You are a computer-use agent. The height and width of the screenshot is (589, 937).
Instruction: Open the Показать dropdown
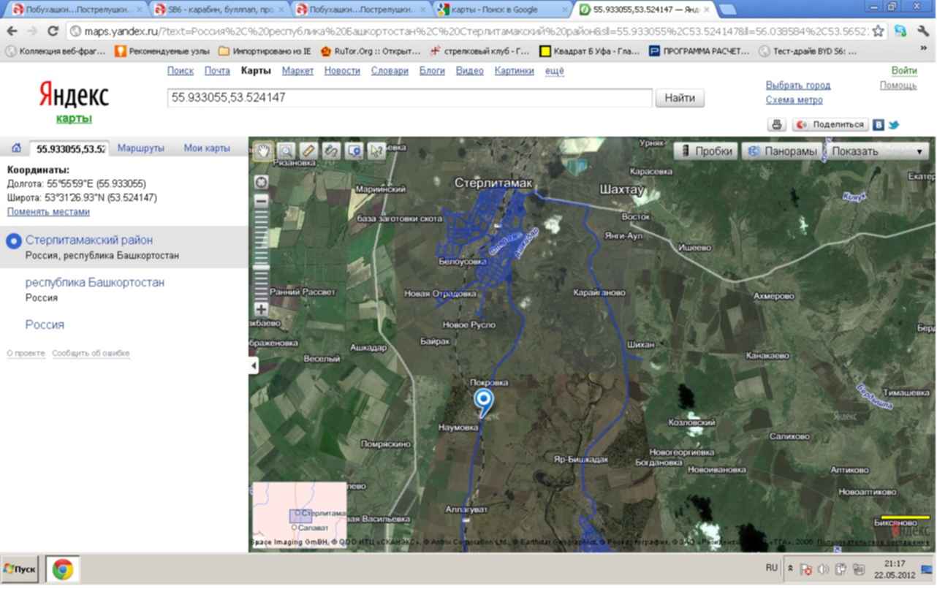point(877,151)
